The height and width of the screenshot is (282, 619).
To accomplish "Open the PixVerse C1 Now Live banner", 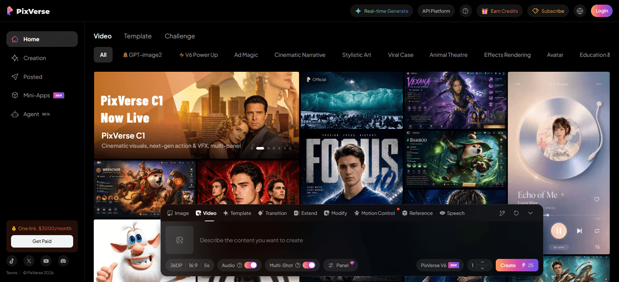I will click(196, 115).
